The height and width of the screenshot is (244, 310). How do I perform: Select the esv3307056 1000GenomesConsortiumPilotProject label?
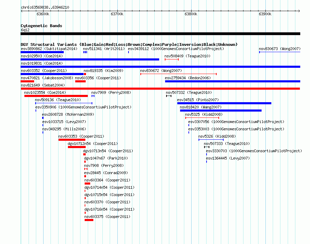[x=236, y=122]
